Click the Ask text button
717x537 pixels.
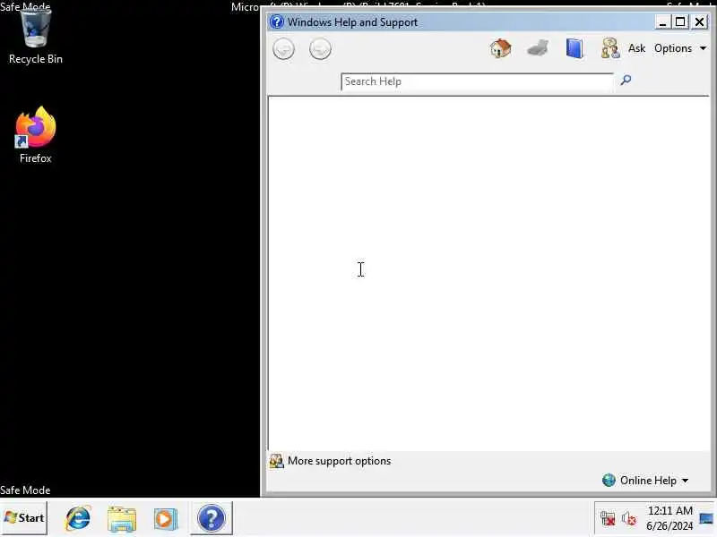click(x=636, y=48)
